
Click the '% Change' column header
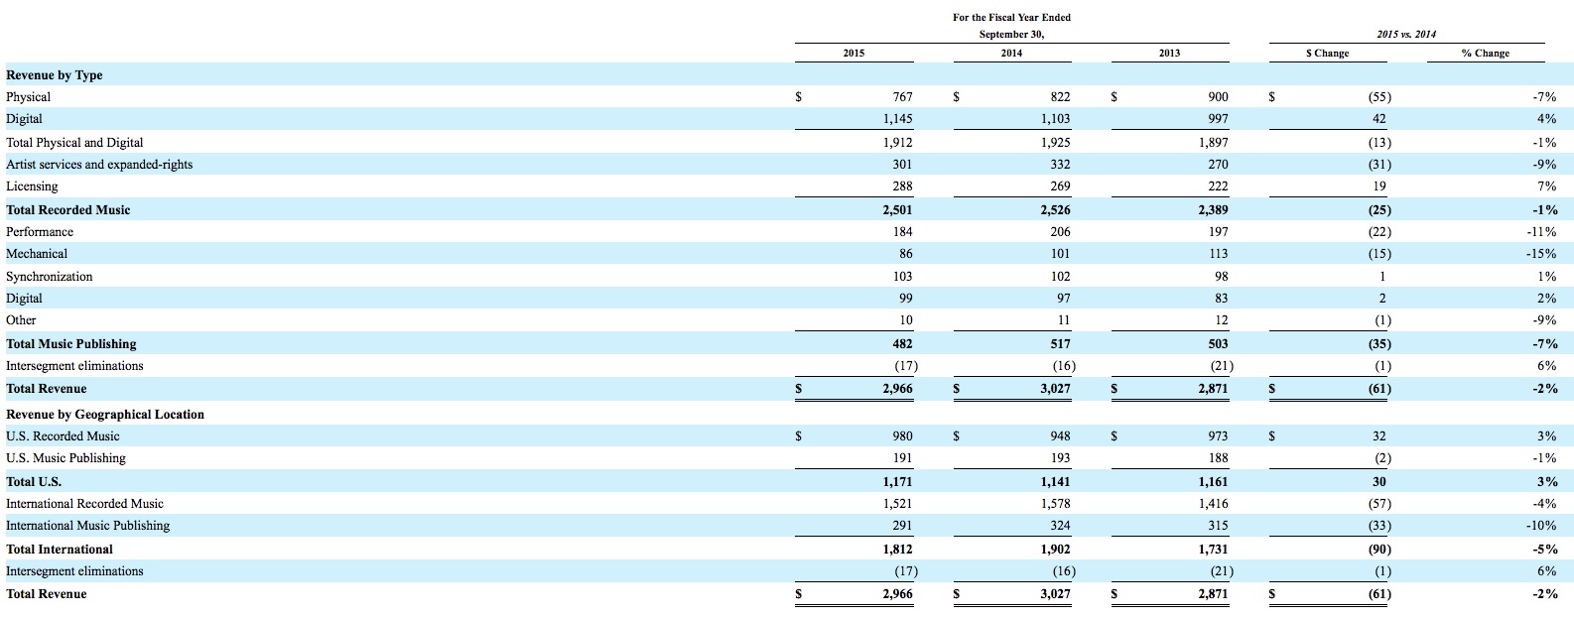coord(1485,54)
